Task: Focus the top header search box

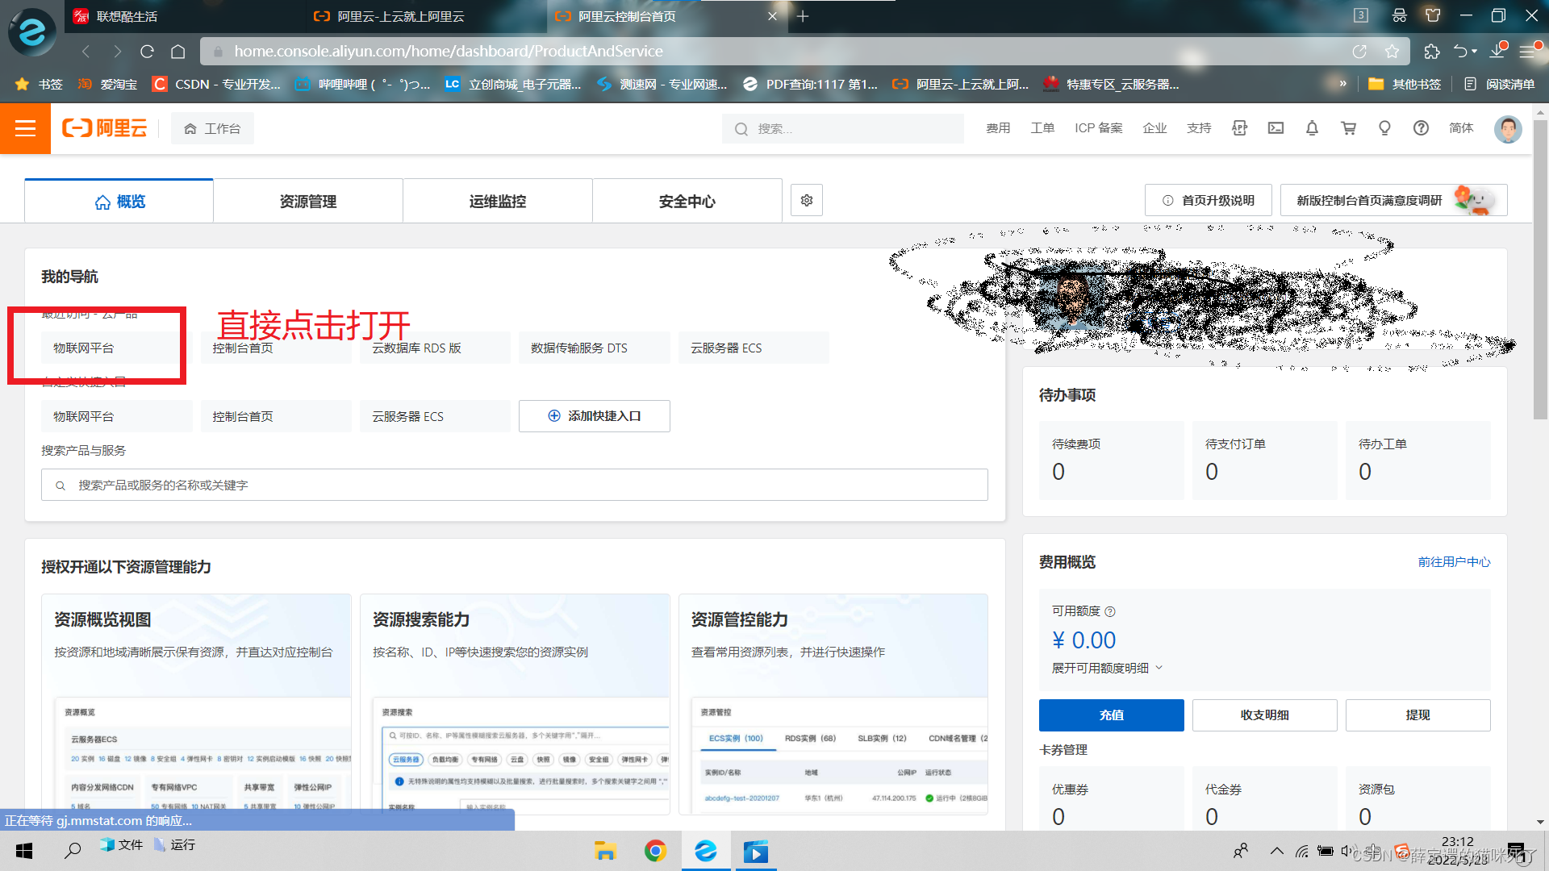Action: pos(843,129)
